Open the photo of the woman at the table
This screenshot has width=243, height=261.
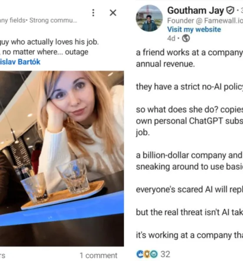click(x=62, y=158)
